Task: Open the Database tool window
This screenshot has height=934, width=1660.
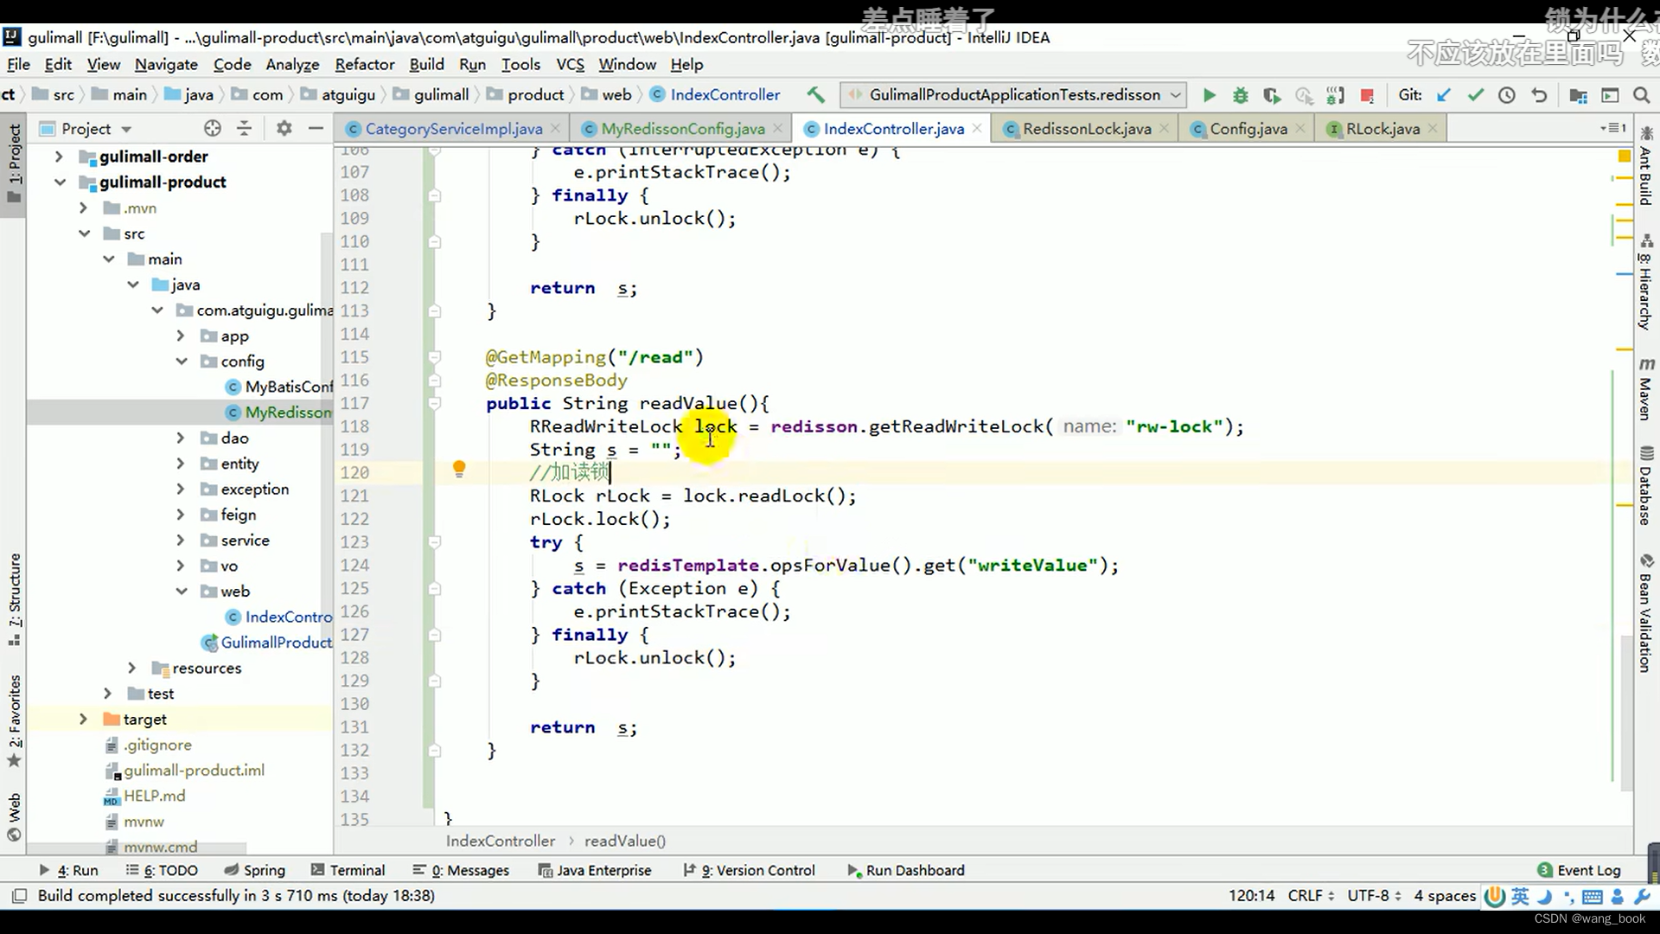Action: 1645,486
